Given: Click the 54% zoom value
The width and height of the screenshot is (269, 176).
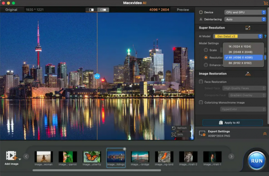Looking at the screenshot, I should pos(180,134).
